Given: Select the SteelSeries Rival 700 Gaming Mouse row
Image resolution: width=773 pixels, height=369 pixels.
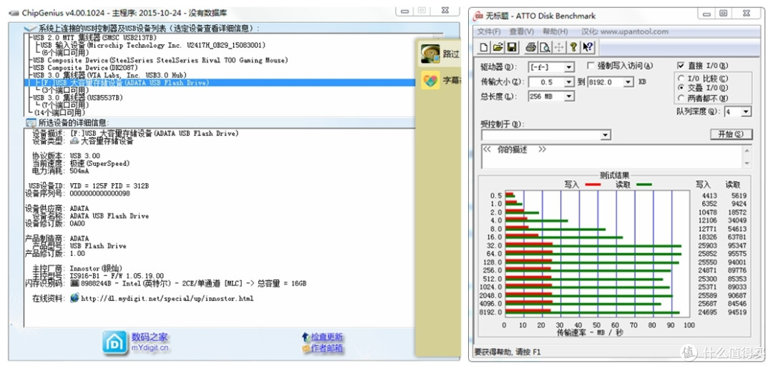Looking at the screenshot, I should coord(160,60).
